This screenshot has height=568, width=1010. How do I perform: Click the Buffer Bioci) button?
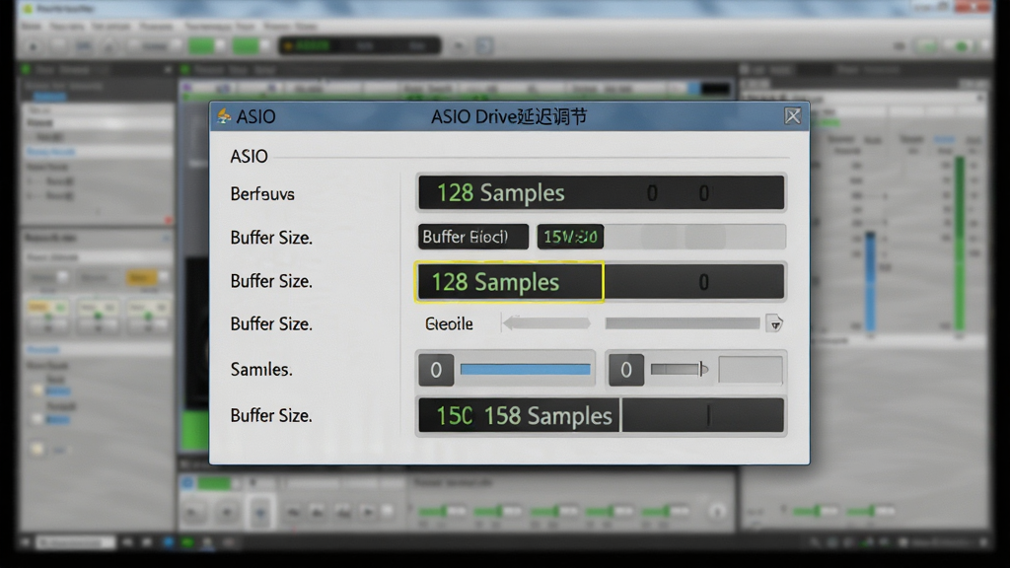point(472,237)
